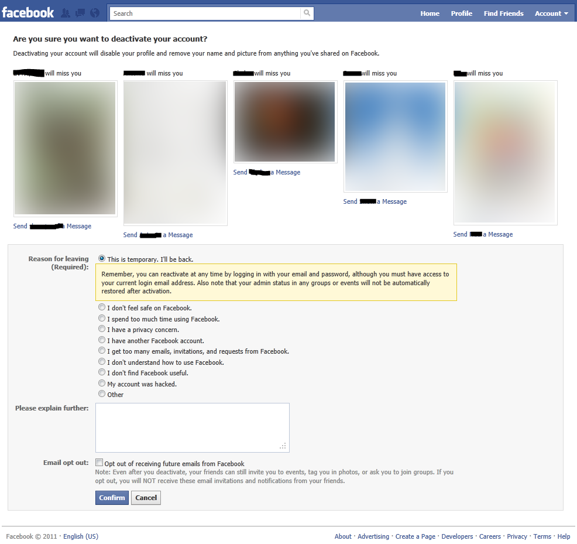Click the search input field
The width and height of the screenshot is (577, 544).
205,12
